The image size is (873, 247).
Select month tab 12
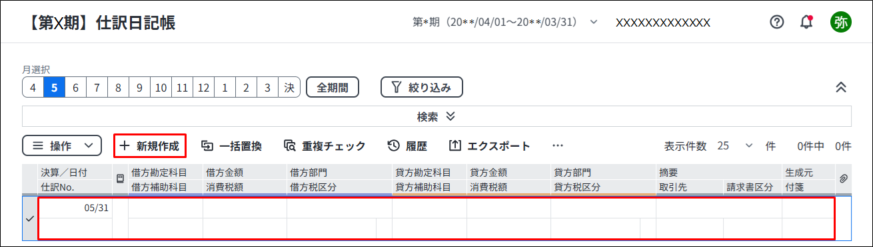204,87
